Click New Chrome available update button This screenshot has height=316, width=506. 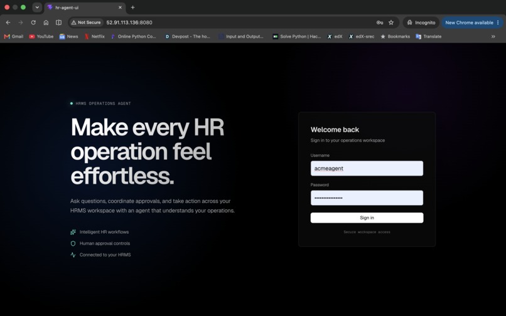469,23
